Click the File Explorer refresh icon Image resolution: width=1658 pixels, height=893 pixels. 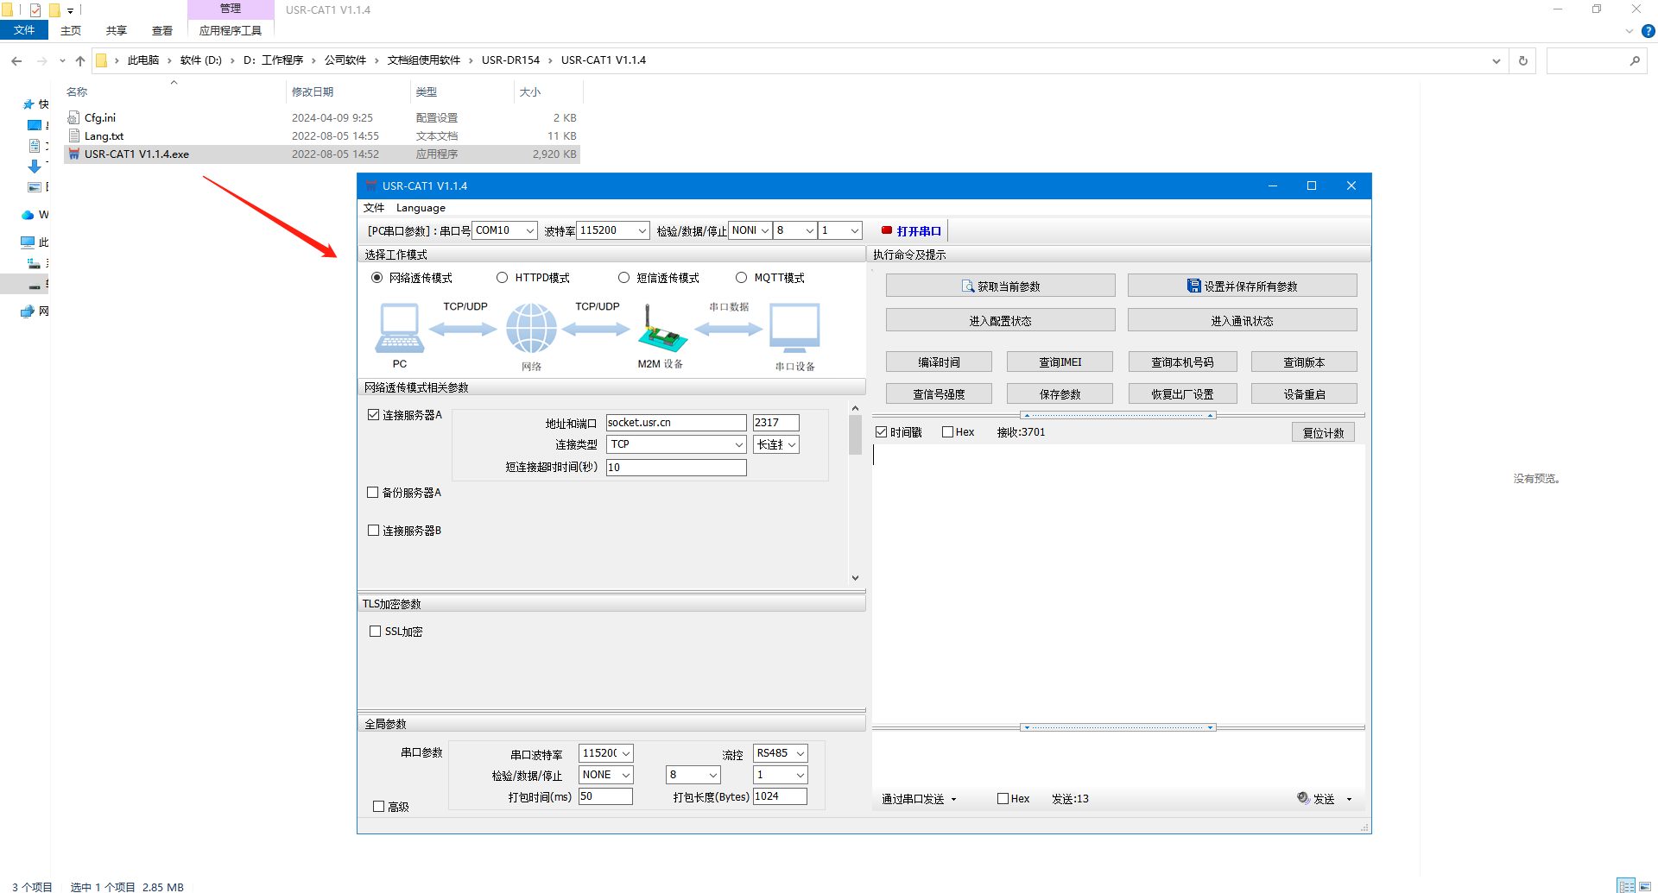(1522, 60)
